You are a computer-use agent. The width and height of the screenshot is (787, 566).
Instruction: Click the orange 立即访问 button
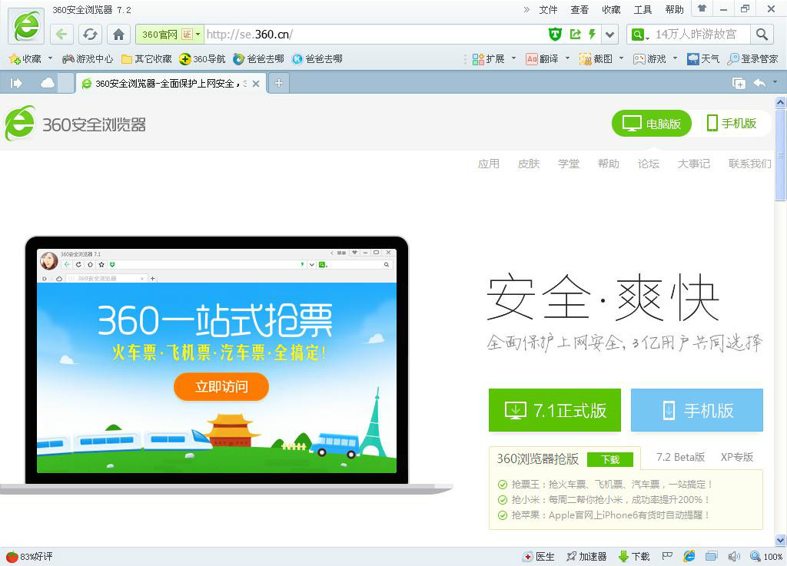(x=221, y=386)
